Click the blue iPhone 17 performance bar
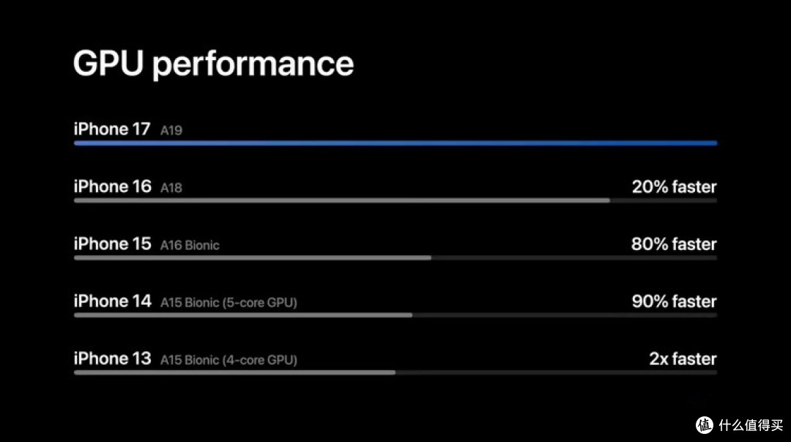791x442 pixels. click(x=395, y=143)
